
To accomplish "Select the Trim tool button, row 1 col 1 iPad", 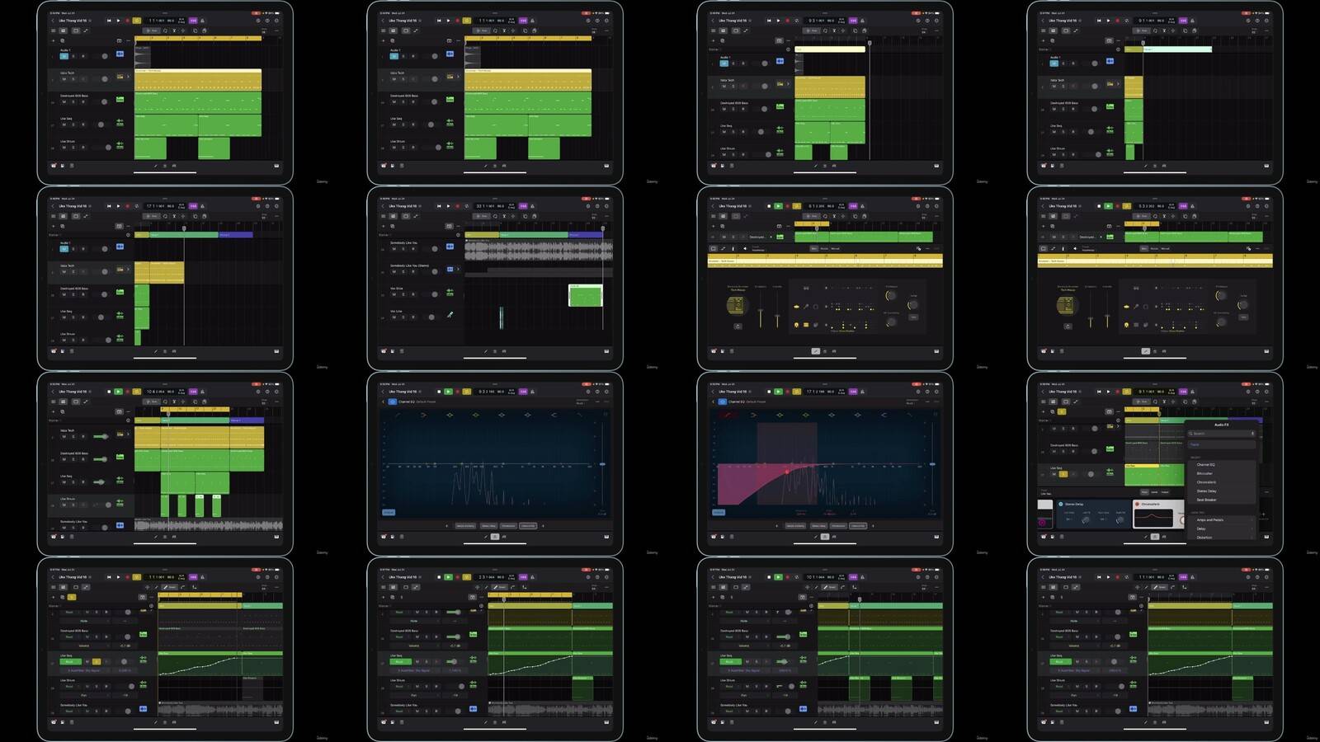I will [152, 31].
